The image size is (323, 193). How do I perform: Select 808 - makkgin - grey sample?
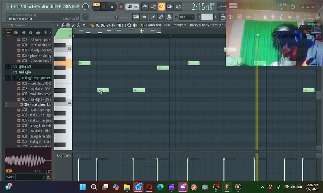point(36,99)
